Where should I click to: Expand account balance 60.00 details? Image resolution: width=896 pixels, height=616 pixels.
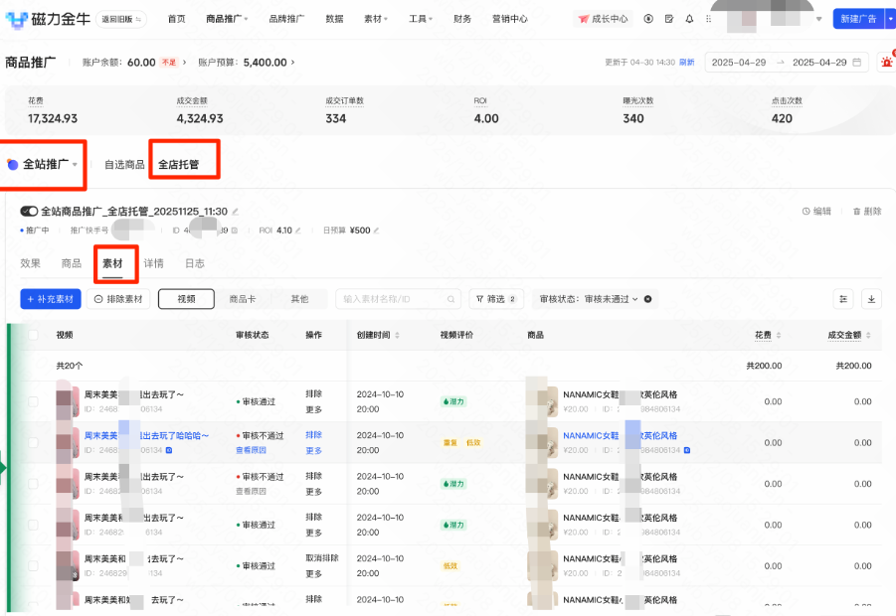click(x=184, y=63)
